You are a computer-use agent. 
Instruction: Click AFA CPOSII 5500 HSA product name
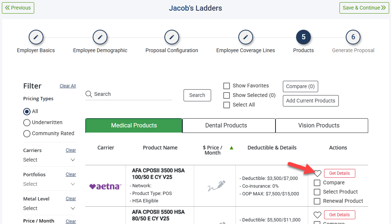point(158,215)
